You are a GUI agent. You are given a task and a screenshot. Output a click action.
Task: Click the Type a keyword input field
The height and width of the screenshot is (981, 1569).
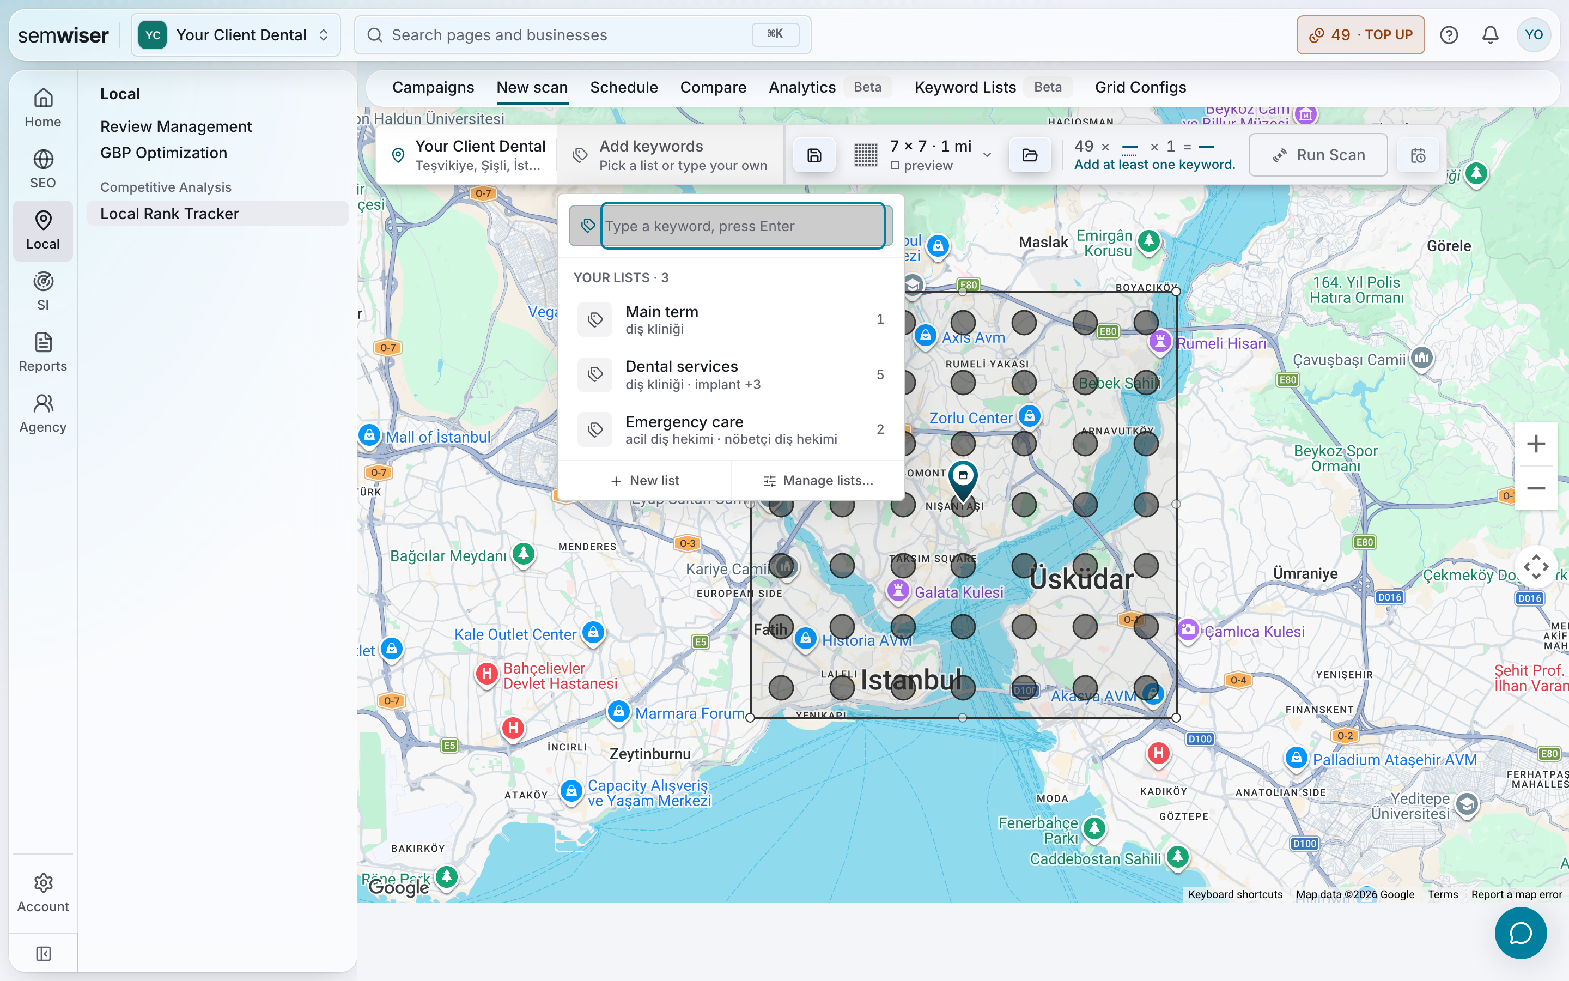743,226
